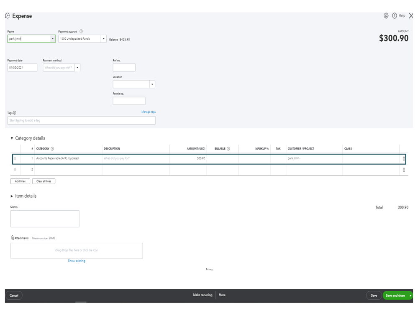418x313 pixels.
Task: Click the AMOUNT (USD) column header
Action: point(196,149)
